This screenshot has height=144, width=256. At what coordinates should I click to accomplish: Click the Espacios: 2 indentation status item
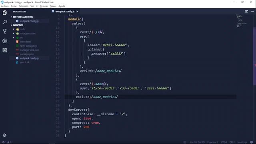pos(213,142)
